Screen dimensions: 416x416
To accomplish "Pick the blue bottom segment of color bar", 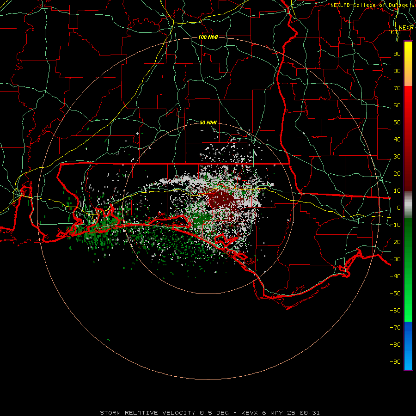I will tap(408, 345).
